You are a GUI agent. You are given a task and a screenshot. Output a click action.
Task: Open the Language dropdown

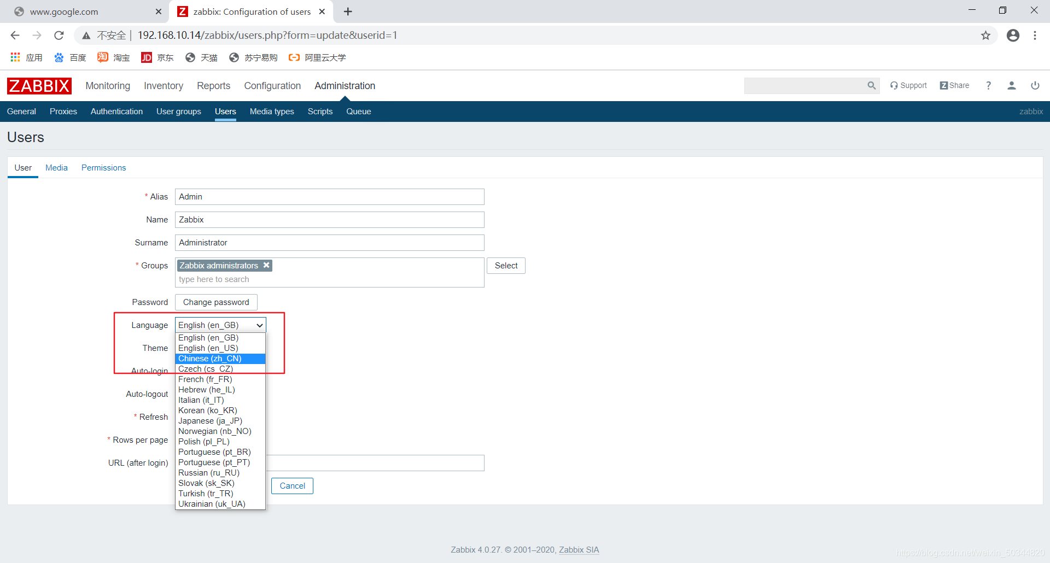(220, 325)
